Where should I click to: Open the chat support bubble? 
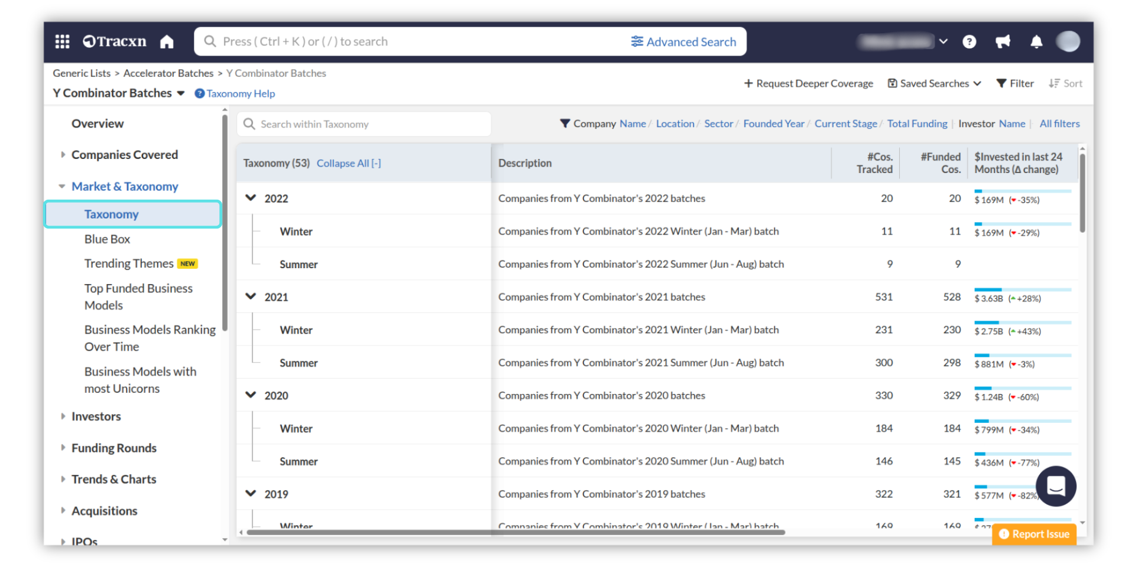[x=1055, y=486]
